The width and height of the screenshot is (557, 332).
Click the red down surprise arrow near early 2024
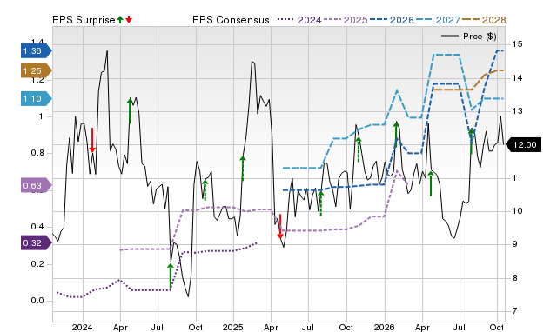[x=92, y=140]
